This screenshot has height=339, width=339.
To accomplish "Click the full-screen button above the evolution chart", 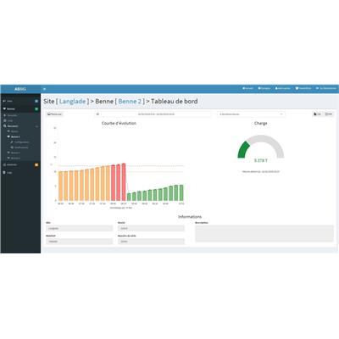I will (x=55, y=114).
